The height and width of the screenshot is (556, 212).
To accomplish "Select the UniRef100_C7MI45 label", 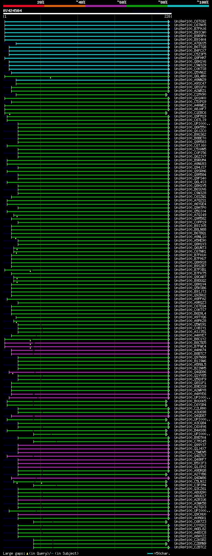I will tap(190, 441).
